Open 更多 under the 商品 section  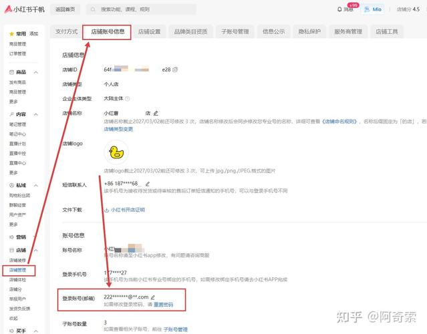[x=13, y=102]
